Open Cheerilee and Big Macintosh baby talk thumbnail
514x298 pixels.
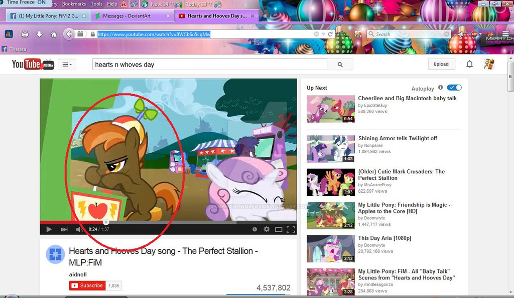[x=331, y=109]
